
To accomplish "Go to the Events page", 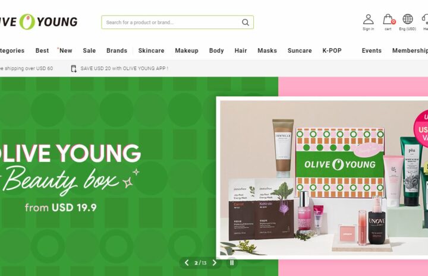I will pyautogui.click(x=372, y=50).
